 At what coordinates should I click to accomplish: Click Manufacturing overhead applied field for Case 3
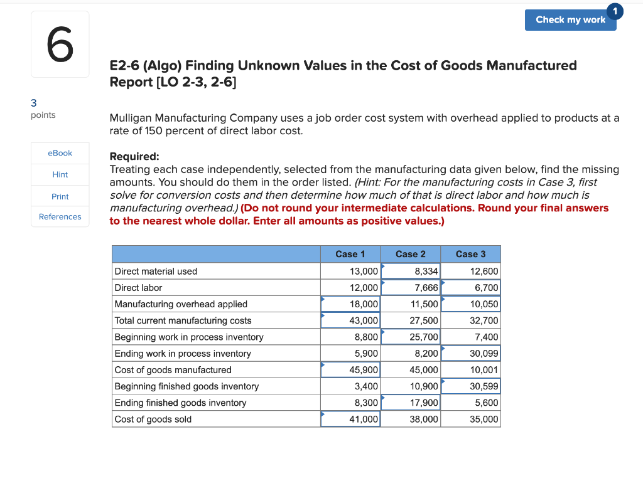pos(470,304)
